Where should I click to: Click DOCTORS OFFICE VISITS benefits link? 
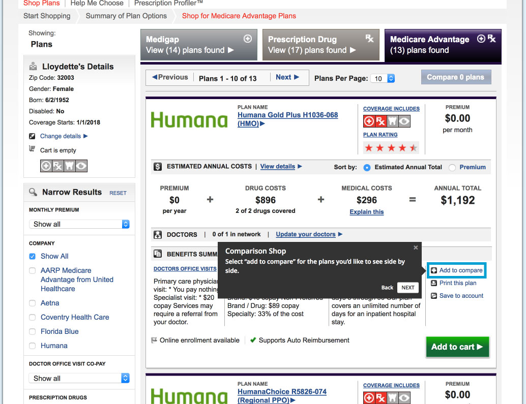click(185, 269)
